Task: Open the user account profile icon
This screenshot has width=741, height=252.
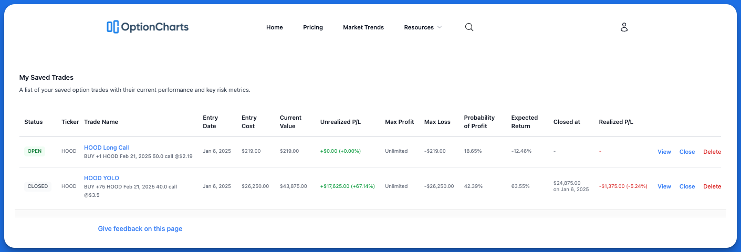Action: (624, 27)
